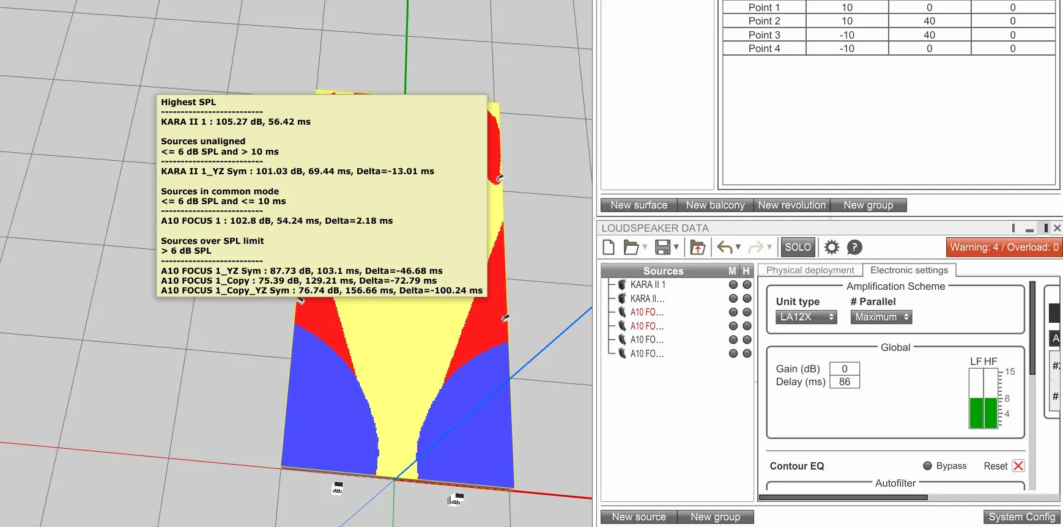Click the Delay (ms) input field

point(844,381)
